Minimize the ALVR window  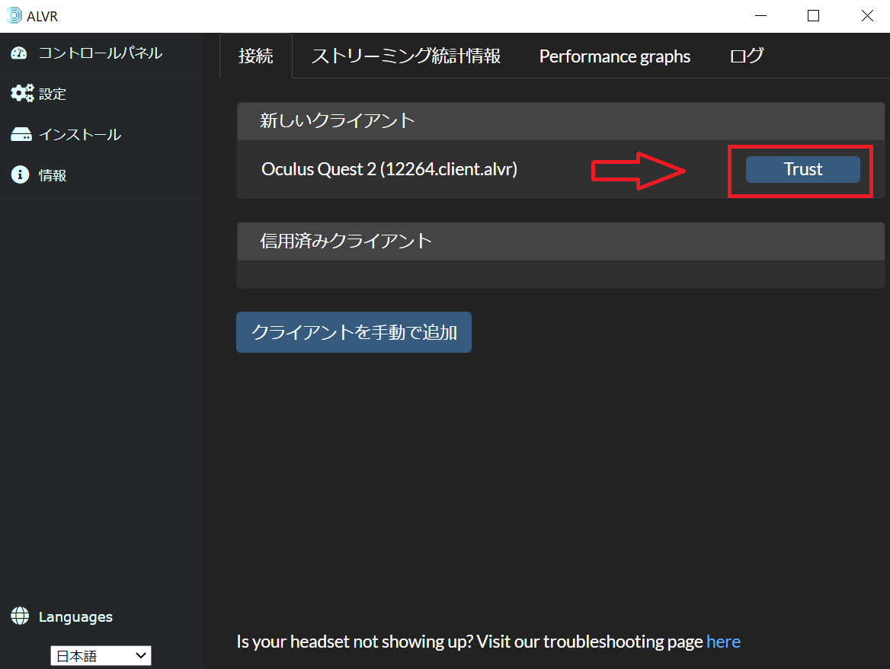(x=760, y=16)
